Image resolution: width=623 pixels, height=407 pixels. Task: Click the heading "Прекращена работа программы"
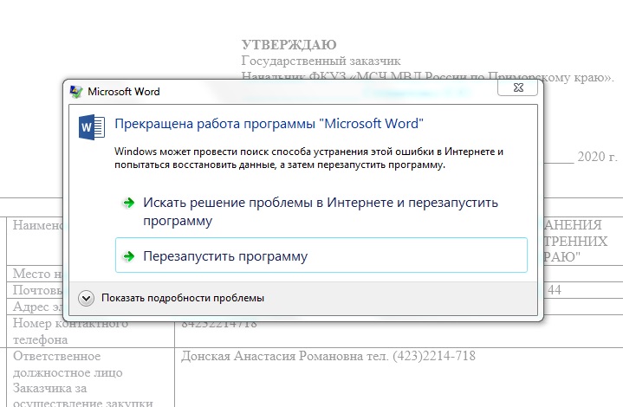click(269, 124)
